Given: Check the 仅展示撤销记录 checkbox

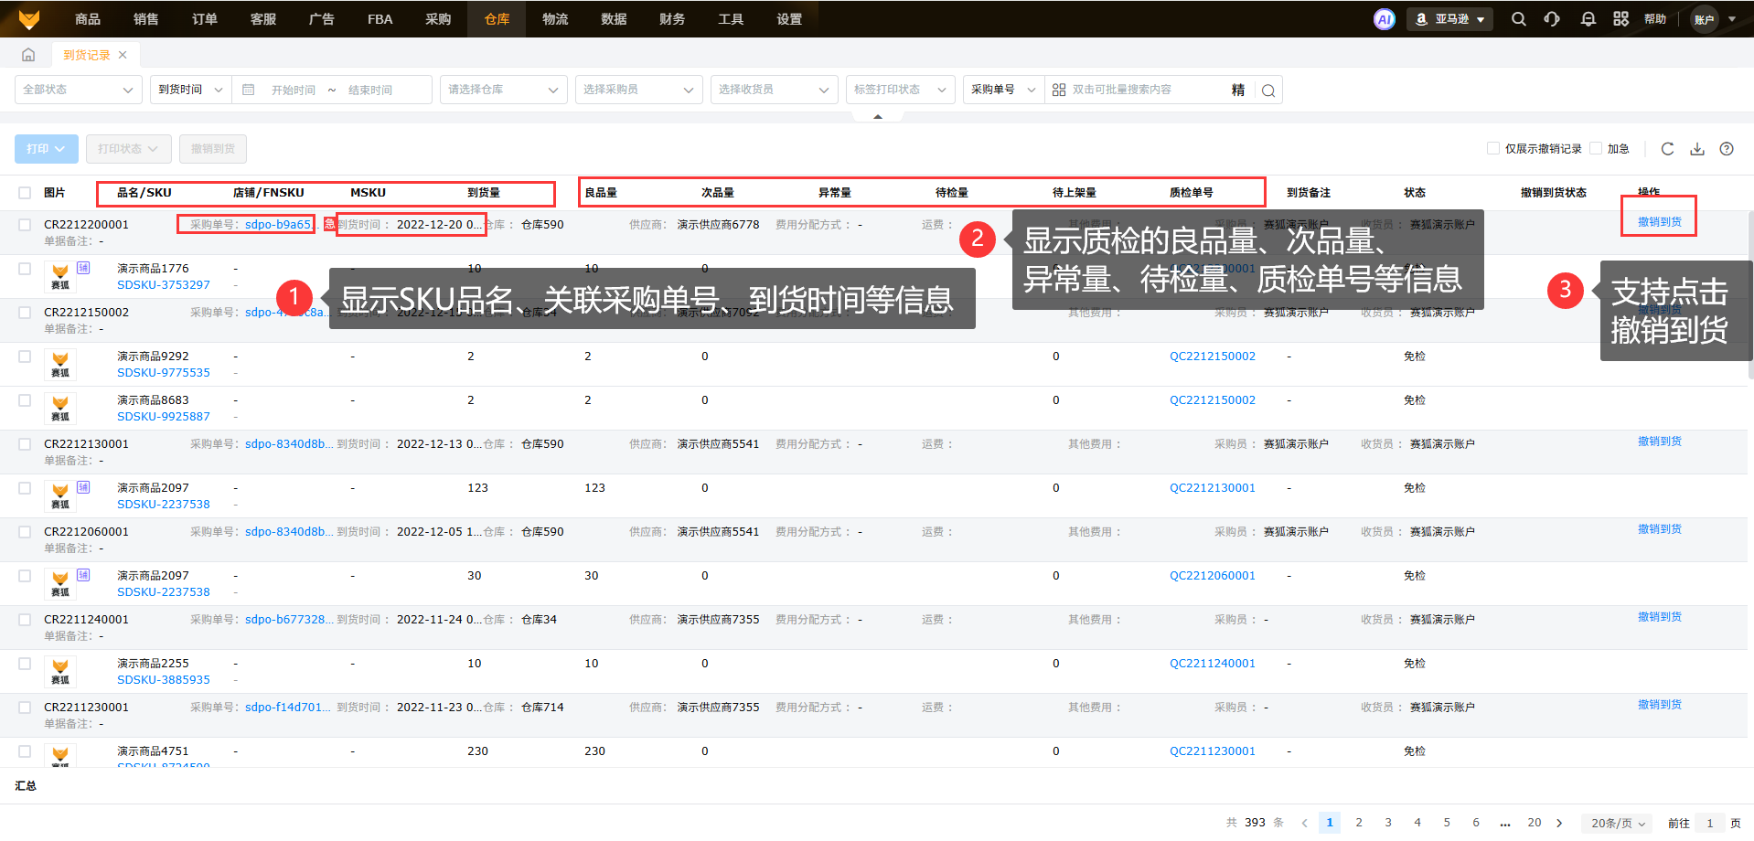Looking at the screenshot, I should pos(1493,149).
